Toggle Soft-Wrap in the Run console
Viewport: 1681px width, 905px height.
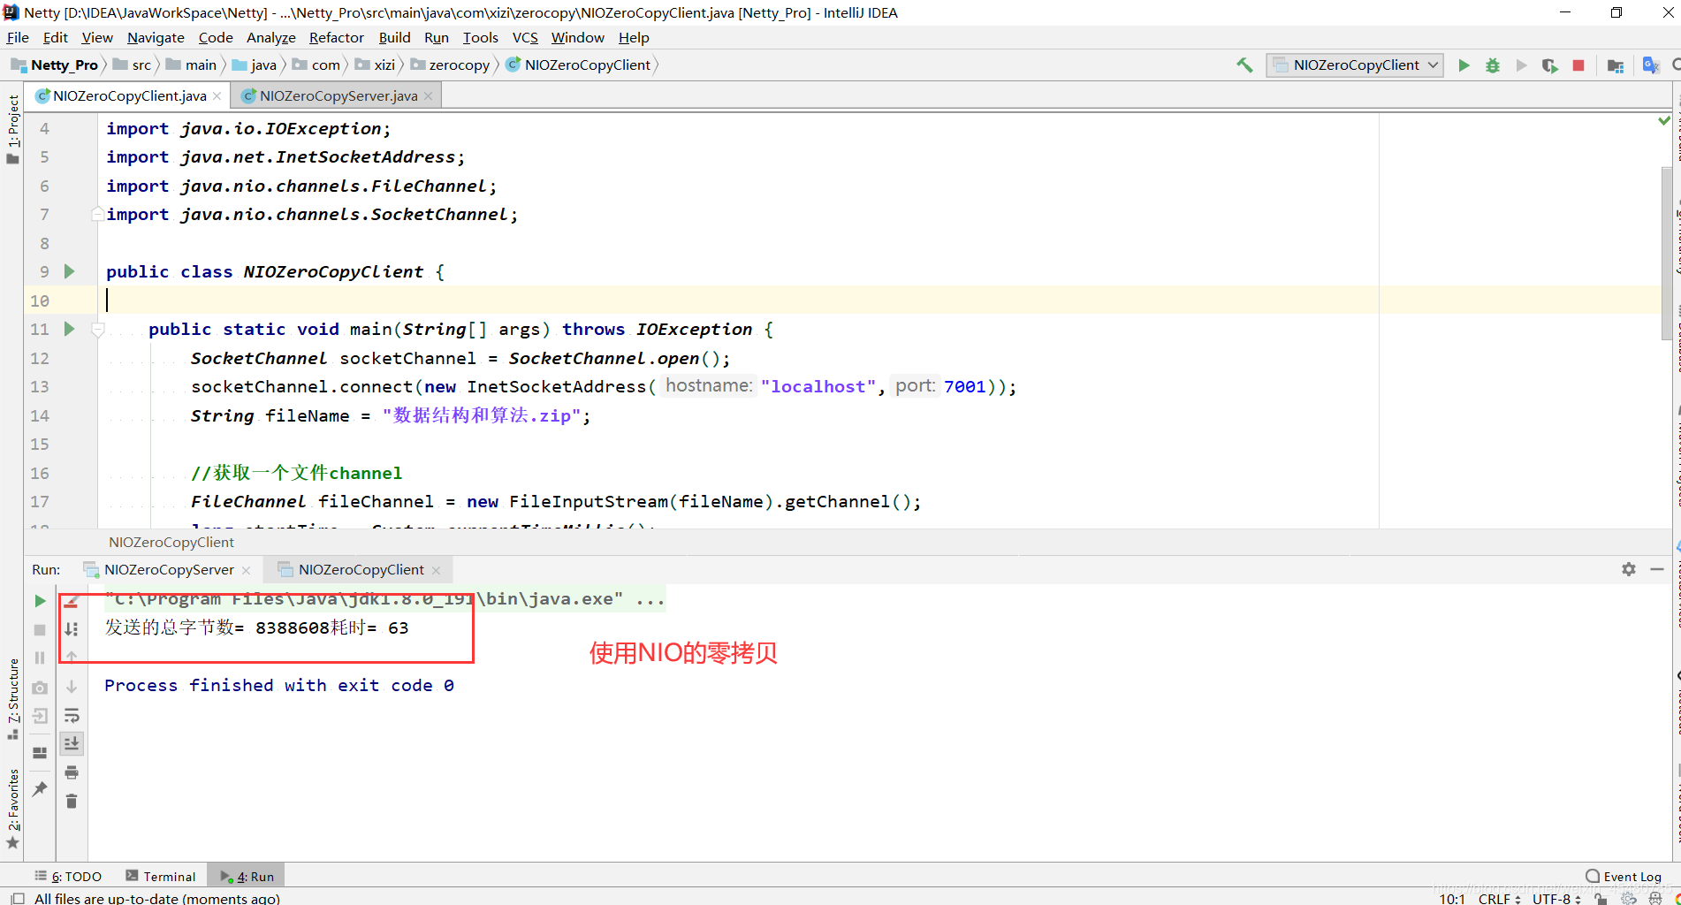[72, 715]
